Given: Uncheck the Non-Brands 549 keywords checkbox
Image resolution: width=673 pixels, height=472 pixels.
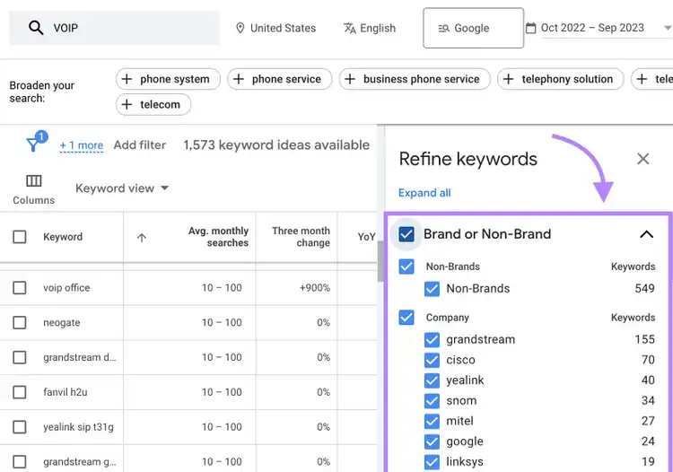Looking at the screenshot, I should tap(432, 289).
